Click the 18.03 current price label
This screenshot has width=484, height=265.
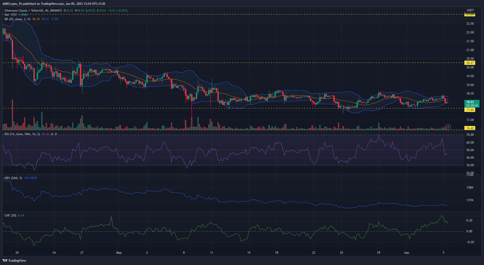click(470, 102)
